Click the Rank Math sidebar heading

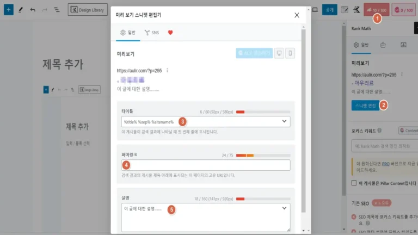point(361,28)
